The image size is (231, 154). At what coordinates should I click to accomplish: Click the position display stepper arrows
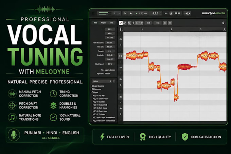(x=161, y=13)
